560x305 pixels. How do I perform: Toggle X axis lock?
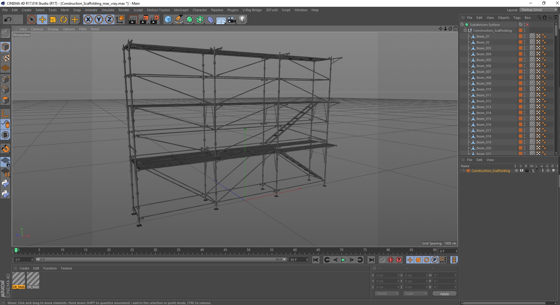click(88, 20)
